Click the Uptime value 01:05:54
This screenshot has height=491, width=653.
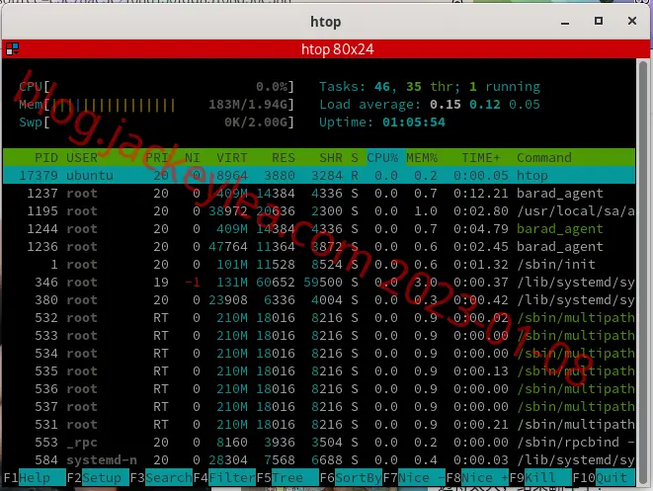[x=414, y=123]
